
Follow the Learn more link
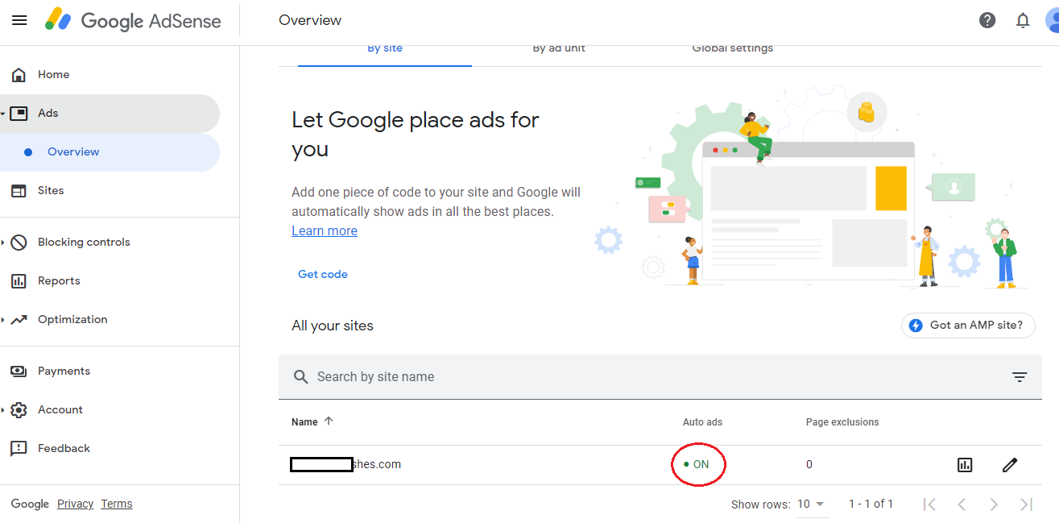[325, 230]
